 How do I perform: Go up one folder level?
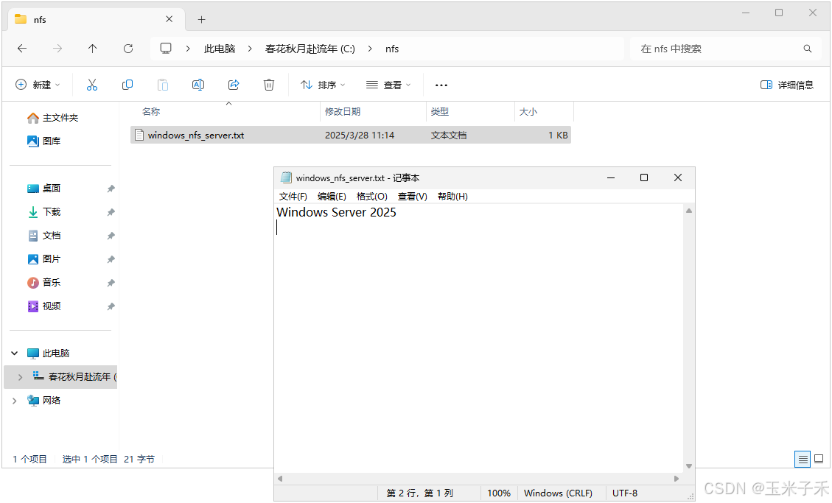coord(92,49)
